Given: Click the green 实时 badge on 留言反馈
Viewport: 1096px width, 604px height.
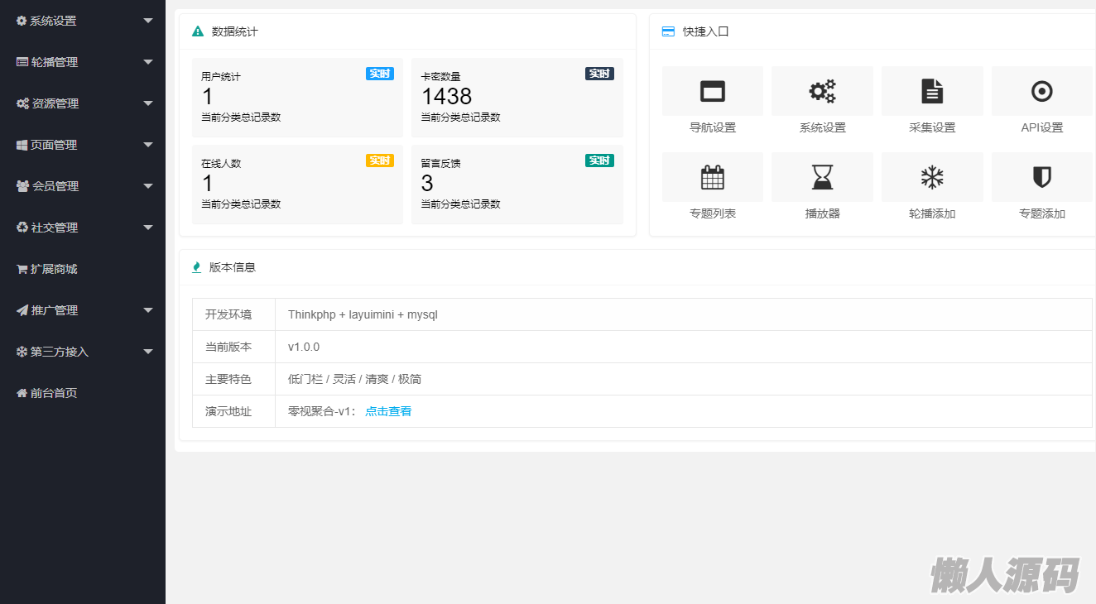Looking at the screenshot, I should (x=599, y=161).
